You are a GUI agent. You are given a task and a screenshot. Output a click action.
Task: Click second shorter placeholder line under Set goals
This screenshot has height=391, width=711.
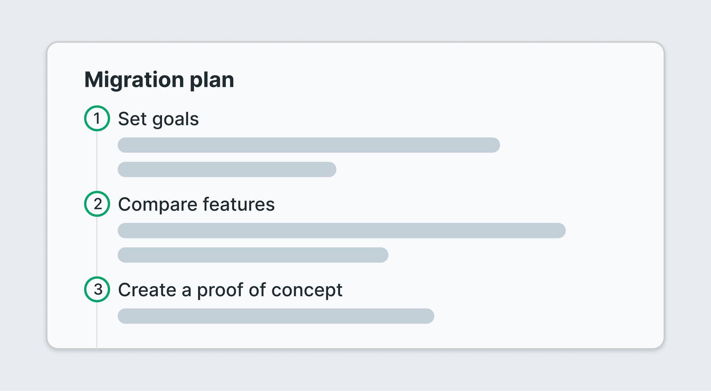click(x=227, y=169)
